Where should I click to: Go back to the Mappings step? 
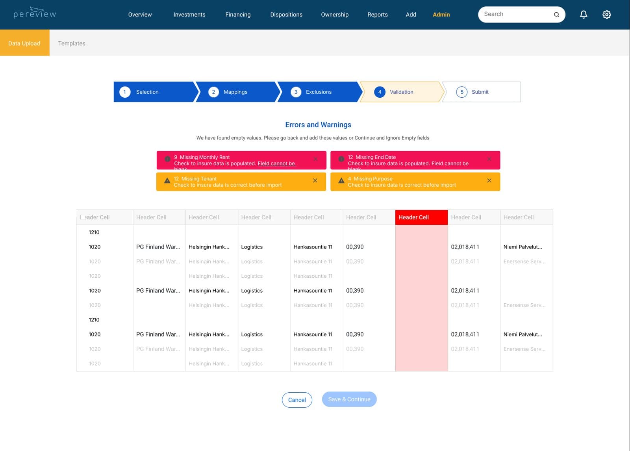(238, 92)
